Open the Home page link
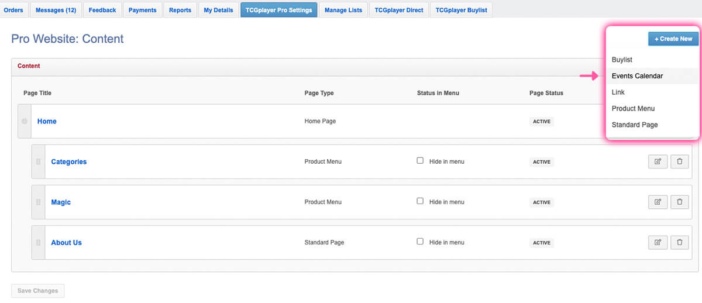 click(47, 121)
